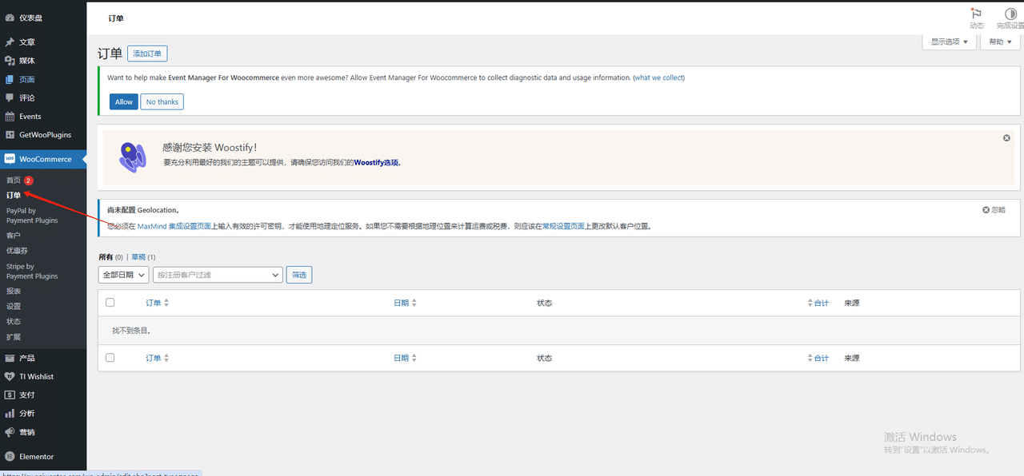This screenshot has width=1024, height=476.
Task: Check the select-all box in table footer
Action: point(110,358)
